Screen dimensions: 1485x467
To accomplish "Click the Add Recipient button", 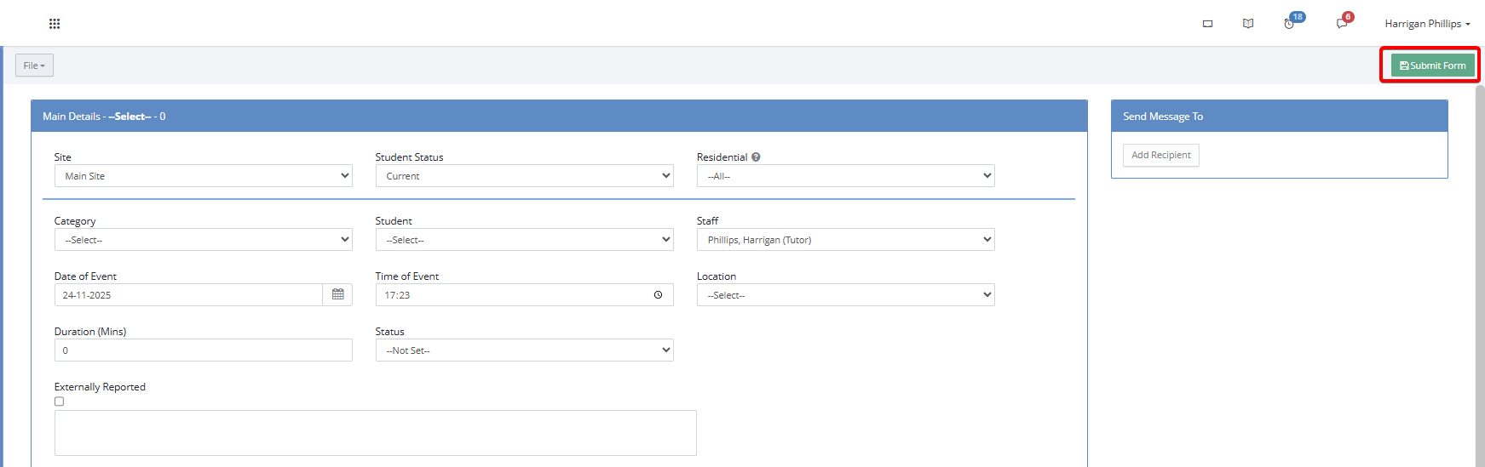I will [x=1160, y=155].
